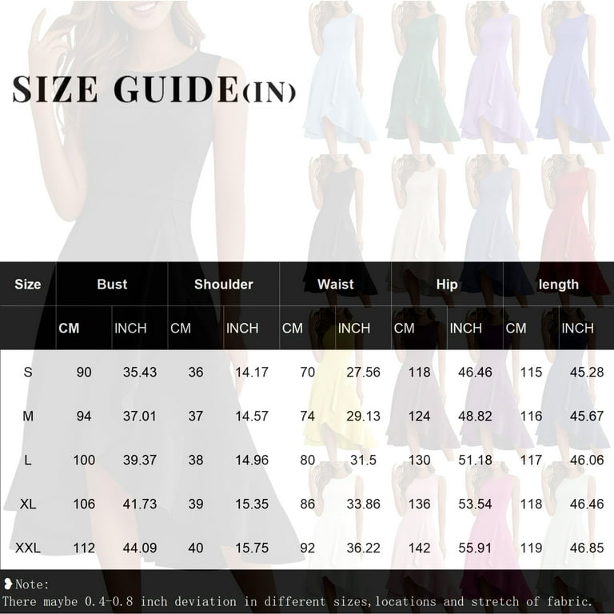Select the light blue dress thumbnail
Screen dimensions: 614x614
(x=339, y=77)
